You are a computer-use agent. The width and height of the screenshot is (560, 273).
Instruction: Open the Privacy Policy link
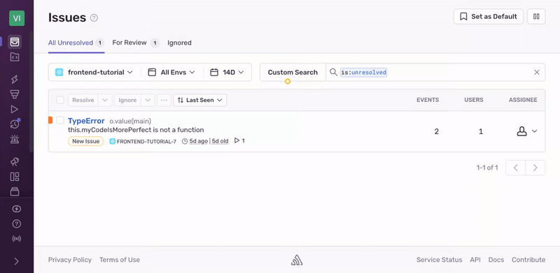(69, 260)
